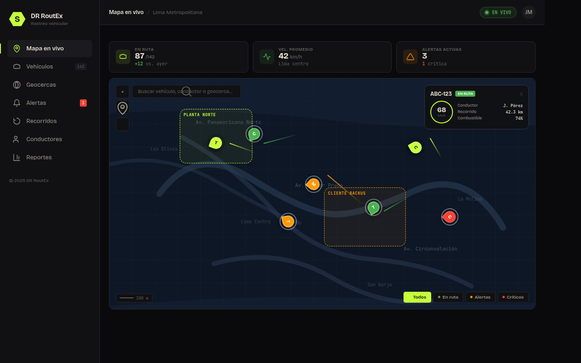Select the yellow C vehicle marker
The image size is (581, 363).
click(415, 147)
